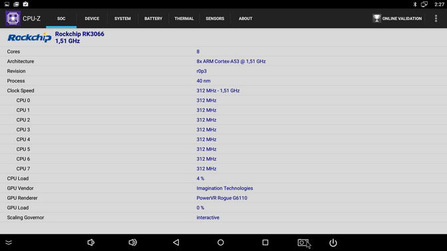447x251 pixels.
Task: Click the CPU 1 row label
Action: coord(23,110)
